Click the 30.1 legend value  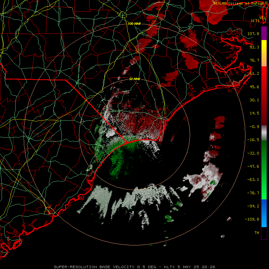(254, 100)
